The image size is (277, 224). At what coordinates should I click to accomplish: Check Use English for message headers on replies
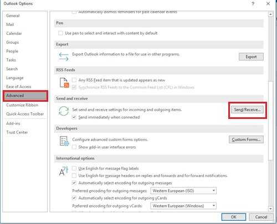click(x=74, y=175)
